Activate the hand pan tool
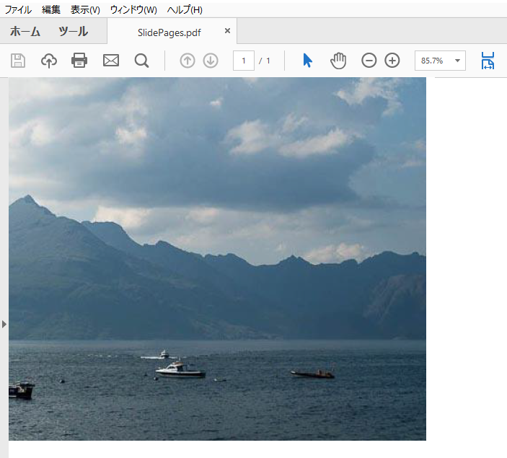Screen dimensions: 507x458 point(338,61)
